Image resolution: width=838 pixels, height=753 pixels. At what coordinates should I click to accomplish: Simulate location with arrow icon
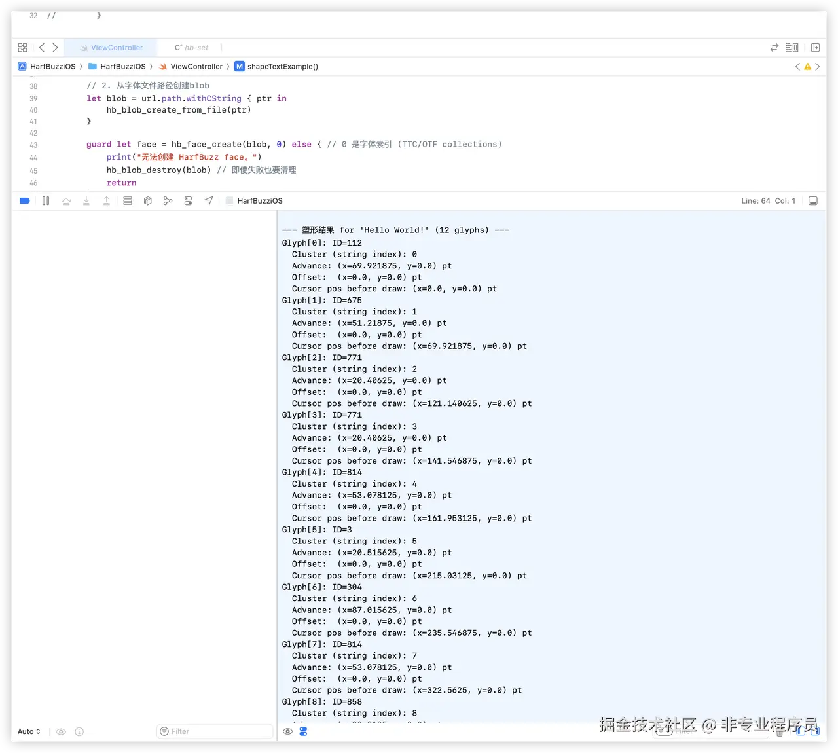(209, 201)
